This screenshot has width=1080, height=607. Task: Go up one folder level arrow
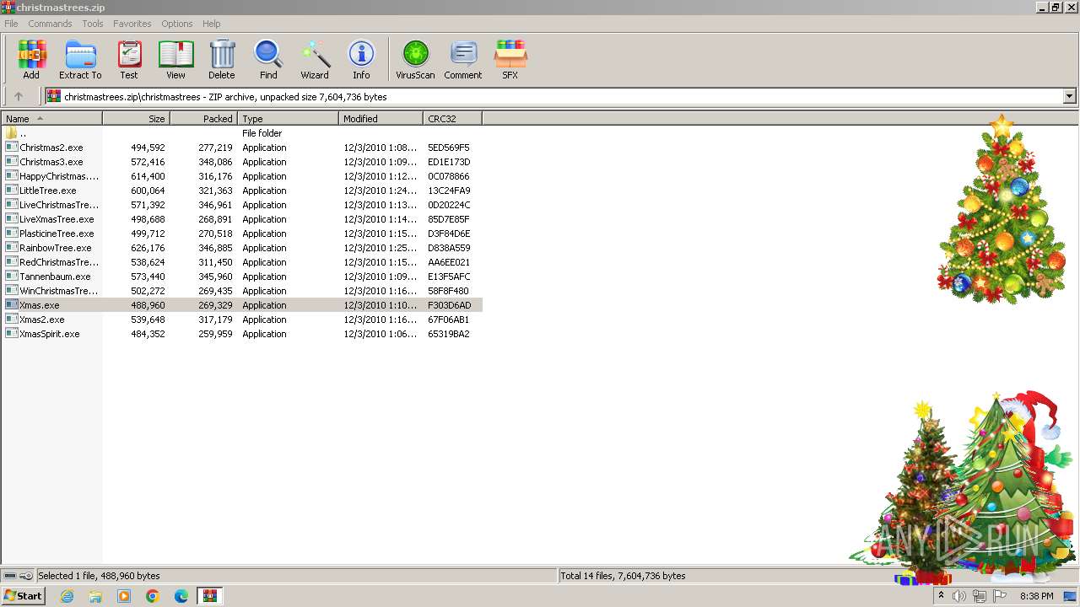click(19, 97)
